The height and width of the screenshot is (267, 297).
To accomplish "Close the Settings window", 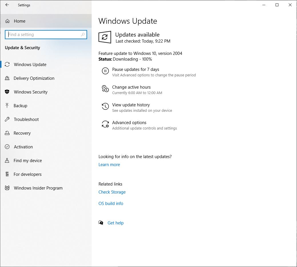I will click(x=290, y=5).
